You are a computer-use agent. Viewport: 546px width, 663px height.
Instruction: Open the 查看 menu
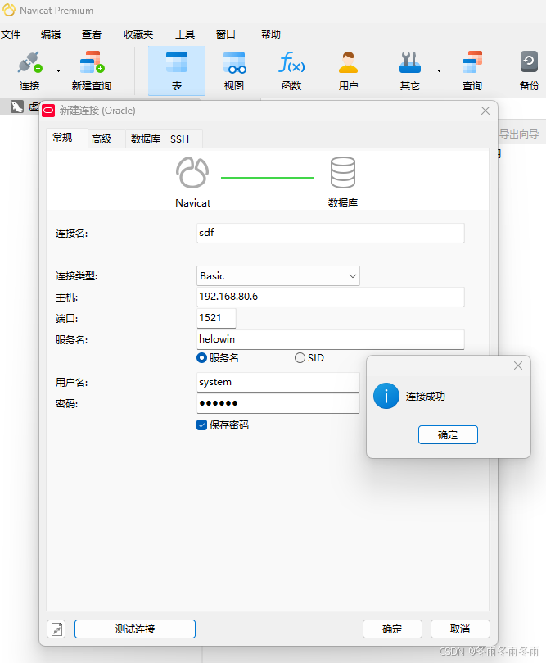click(92, 34)
